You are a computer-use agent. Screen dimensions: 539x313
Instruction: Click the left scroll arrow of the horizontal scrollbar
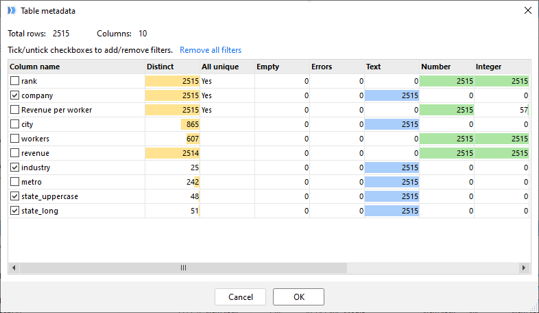(14, 268)
